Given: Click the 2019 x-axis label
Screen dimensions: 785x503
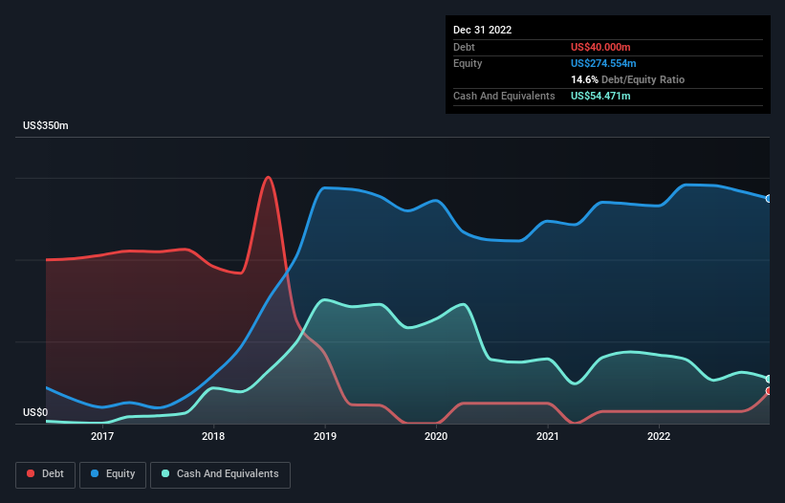Looking at the screenshot, I should [x=325, y=436].
